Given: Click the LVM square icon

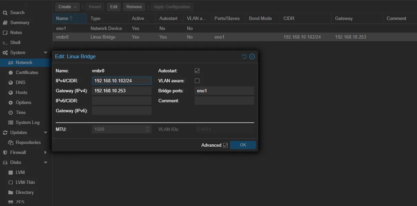Looking at the screenshot, I should pyautogui.click(x=11, y=173).
